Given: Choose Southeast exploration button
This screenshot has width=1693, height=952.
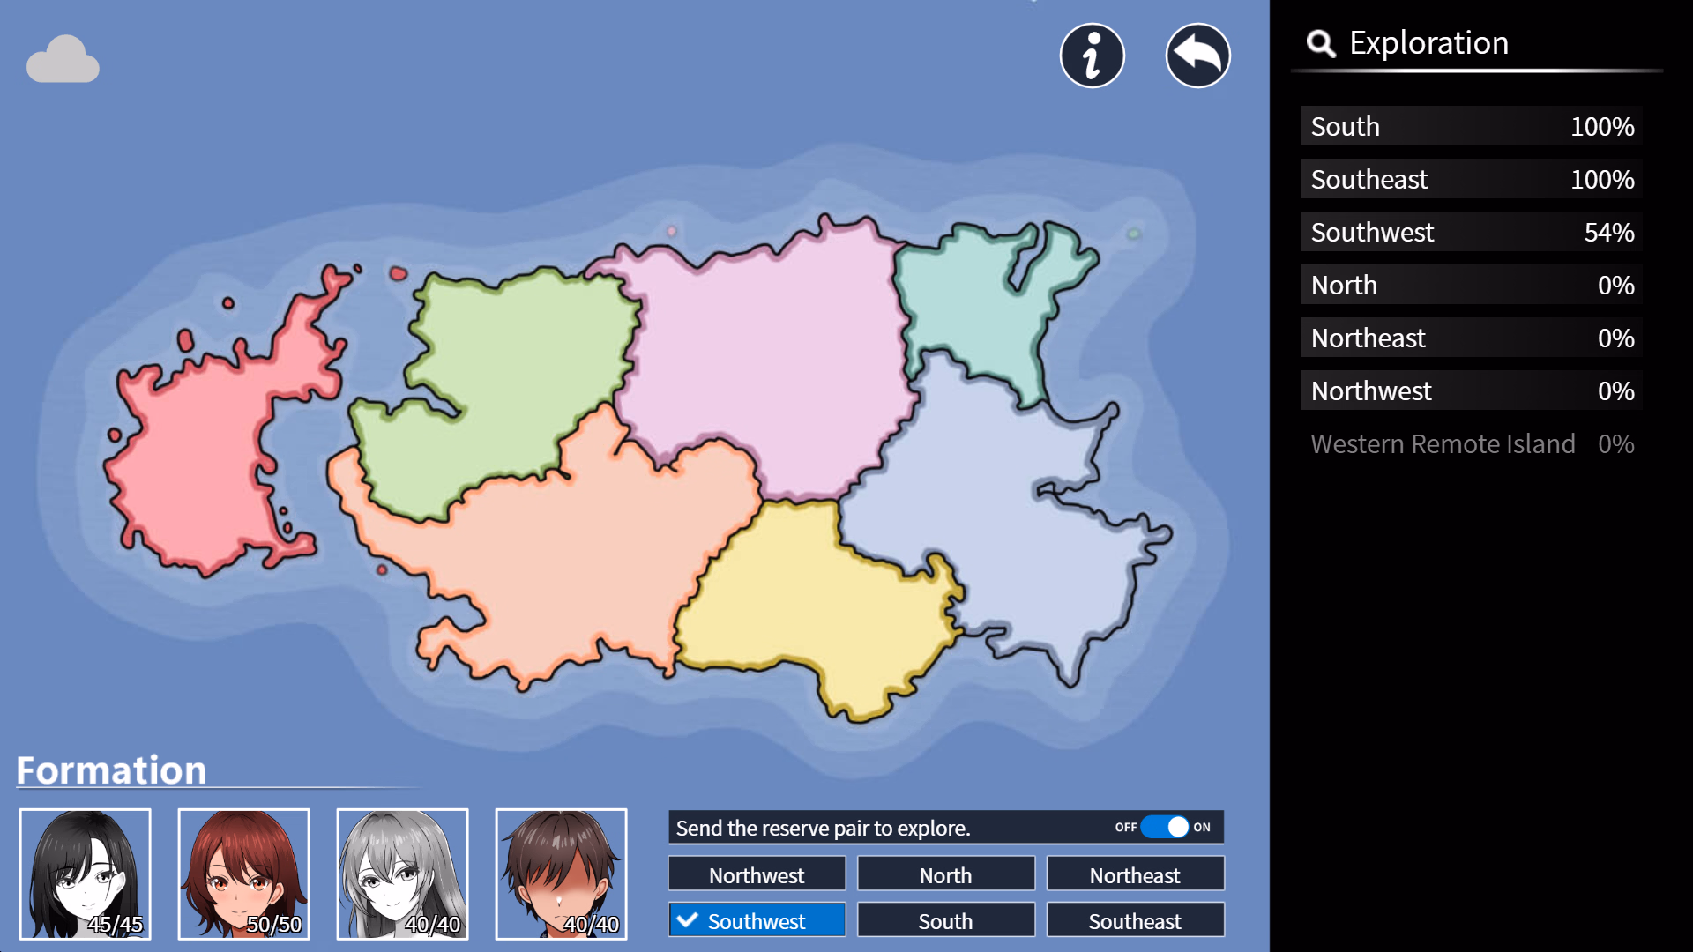Looking at the screenshot, I should click(1135, 920).
